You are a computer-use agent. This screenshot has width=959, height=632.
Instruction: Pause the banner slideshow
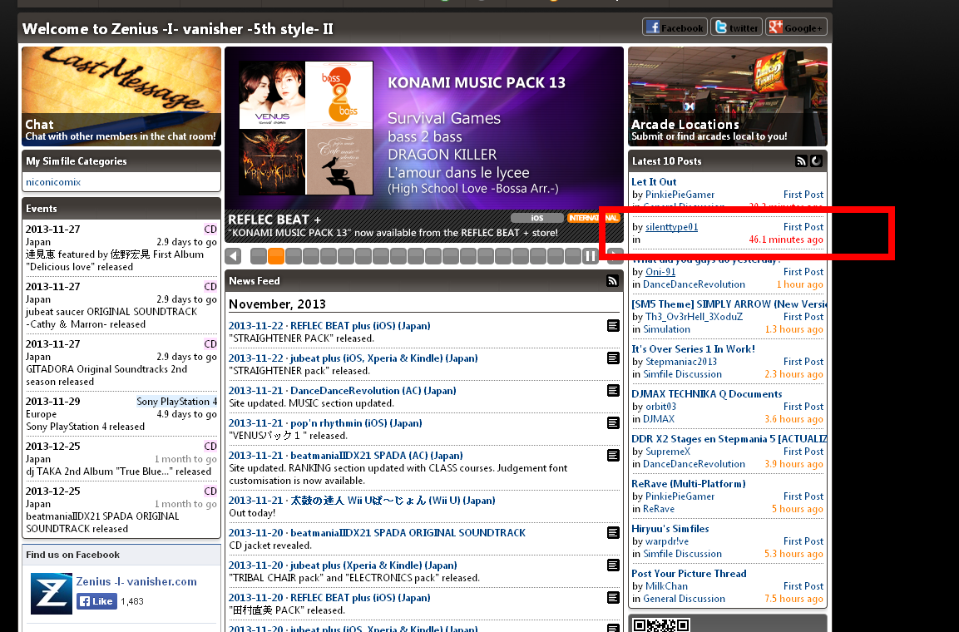click(591, 256)
